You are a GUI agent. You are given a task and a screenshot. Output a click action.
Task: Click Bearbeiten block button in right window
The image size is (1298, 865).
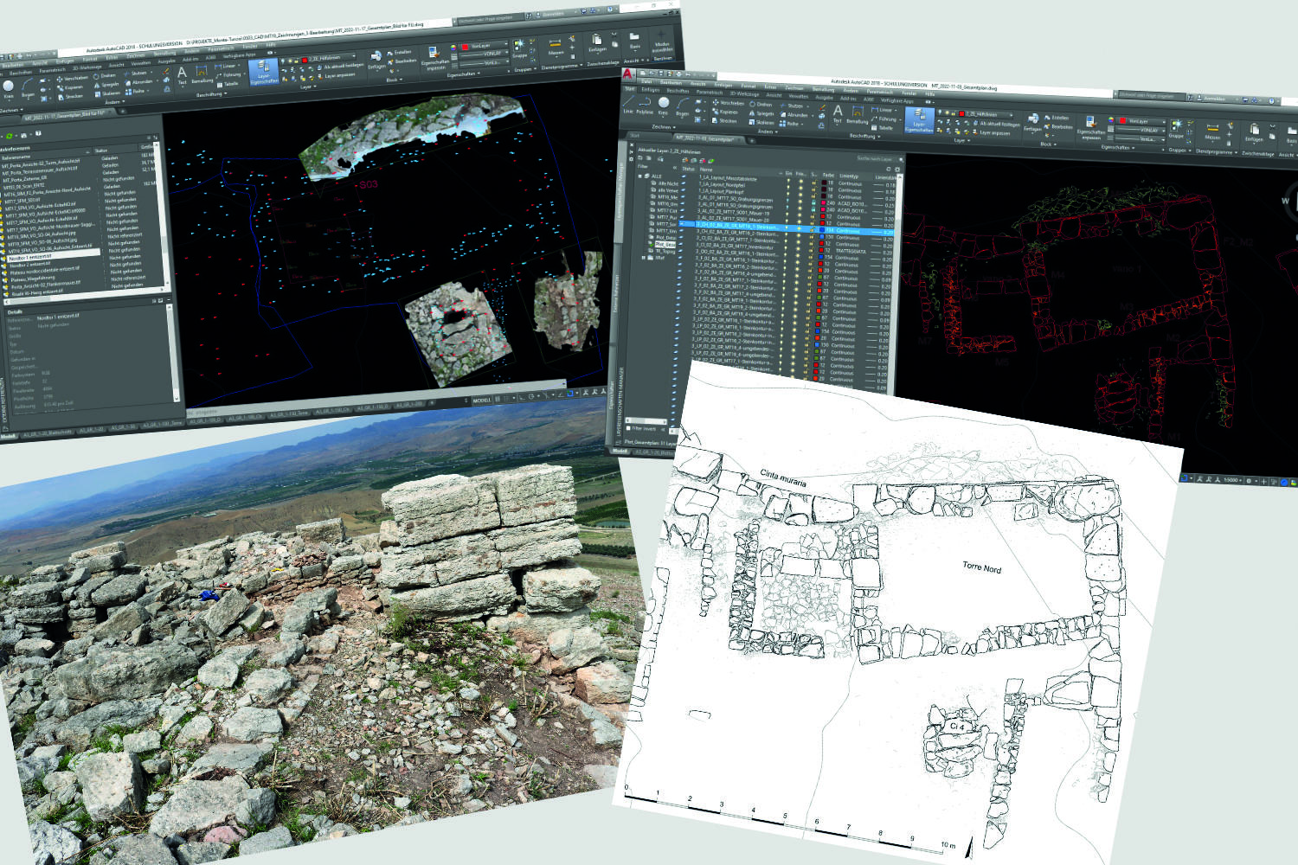tap(1058, 126)
